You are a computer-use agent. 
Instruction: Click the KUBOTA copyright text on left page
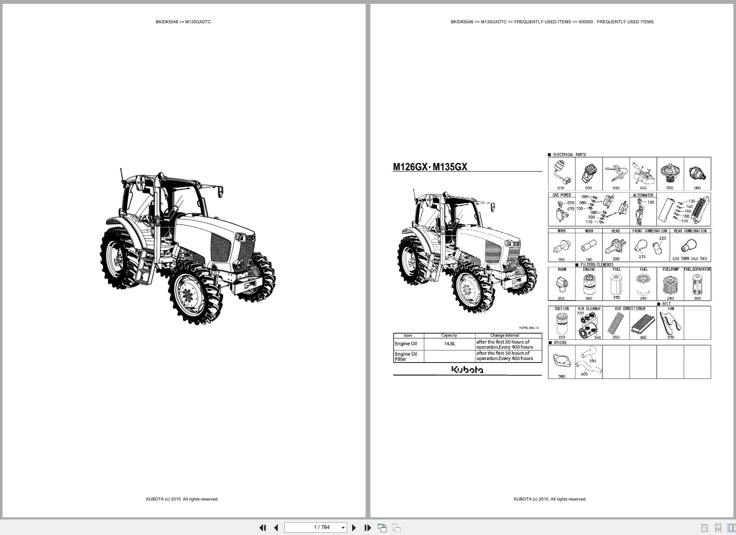pos(182,499)
